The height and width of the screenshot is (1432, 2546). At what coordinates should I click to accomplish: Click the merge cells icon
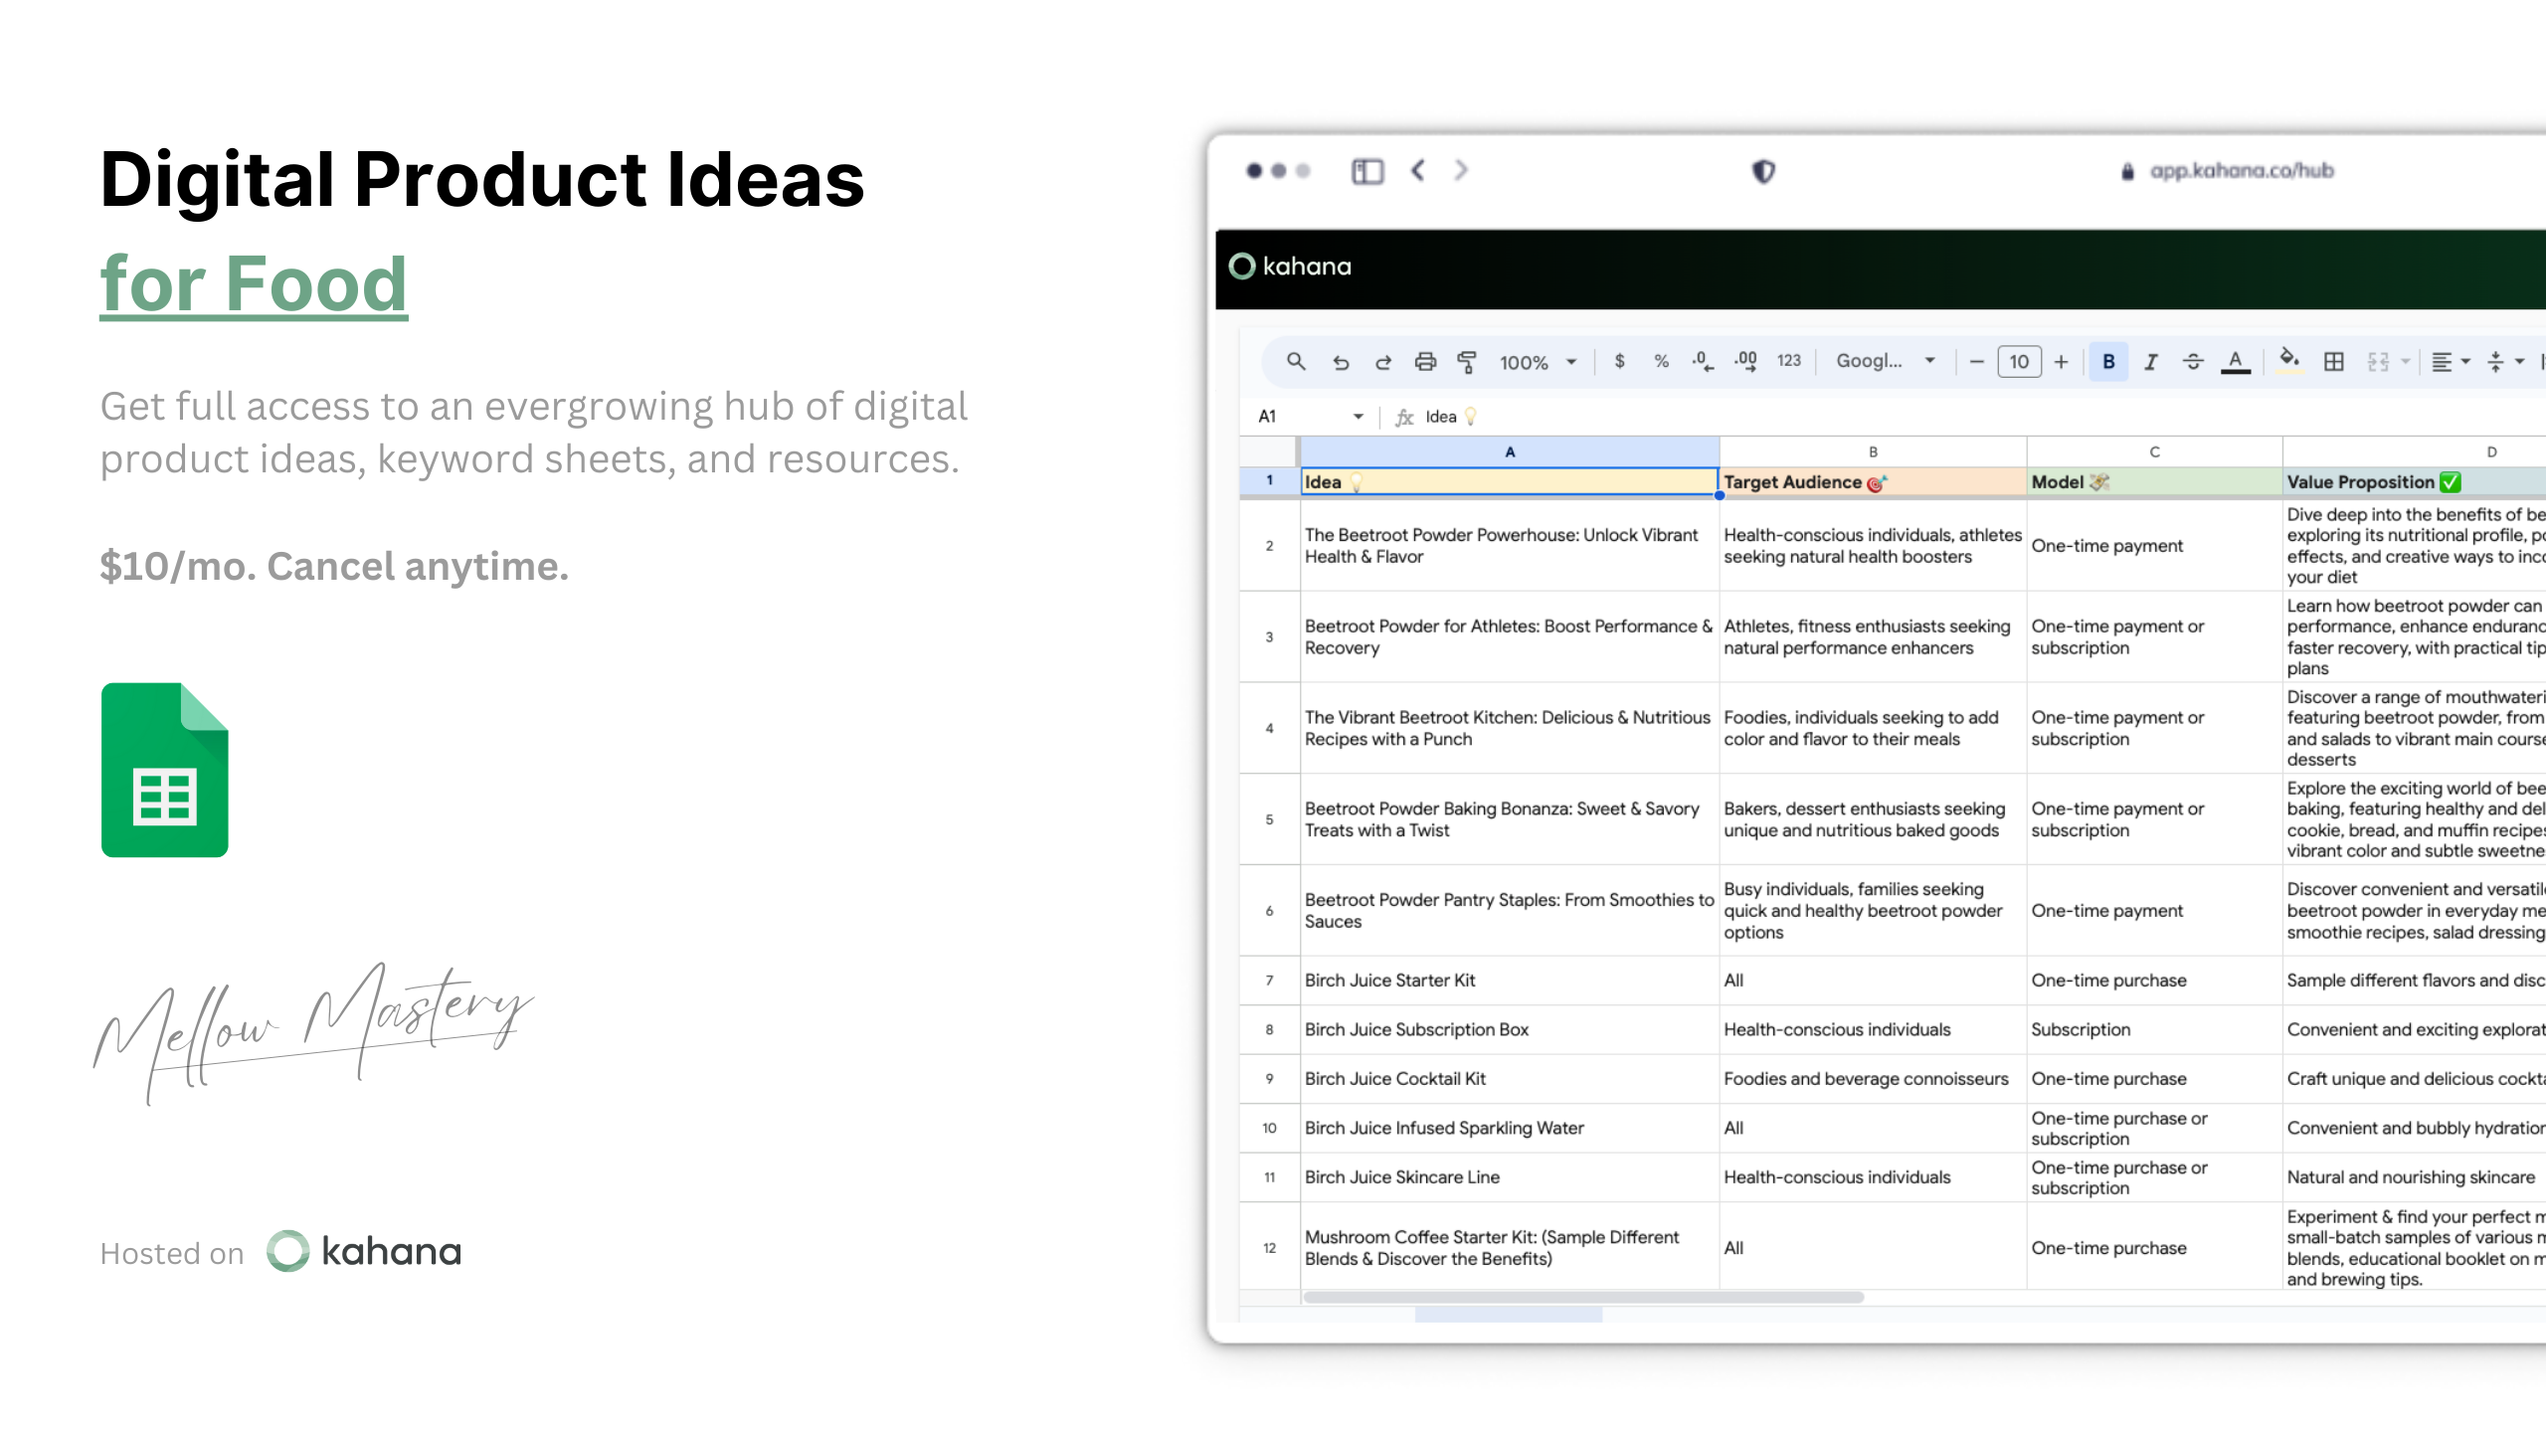[x=2378, y=362]
